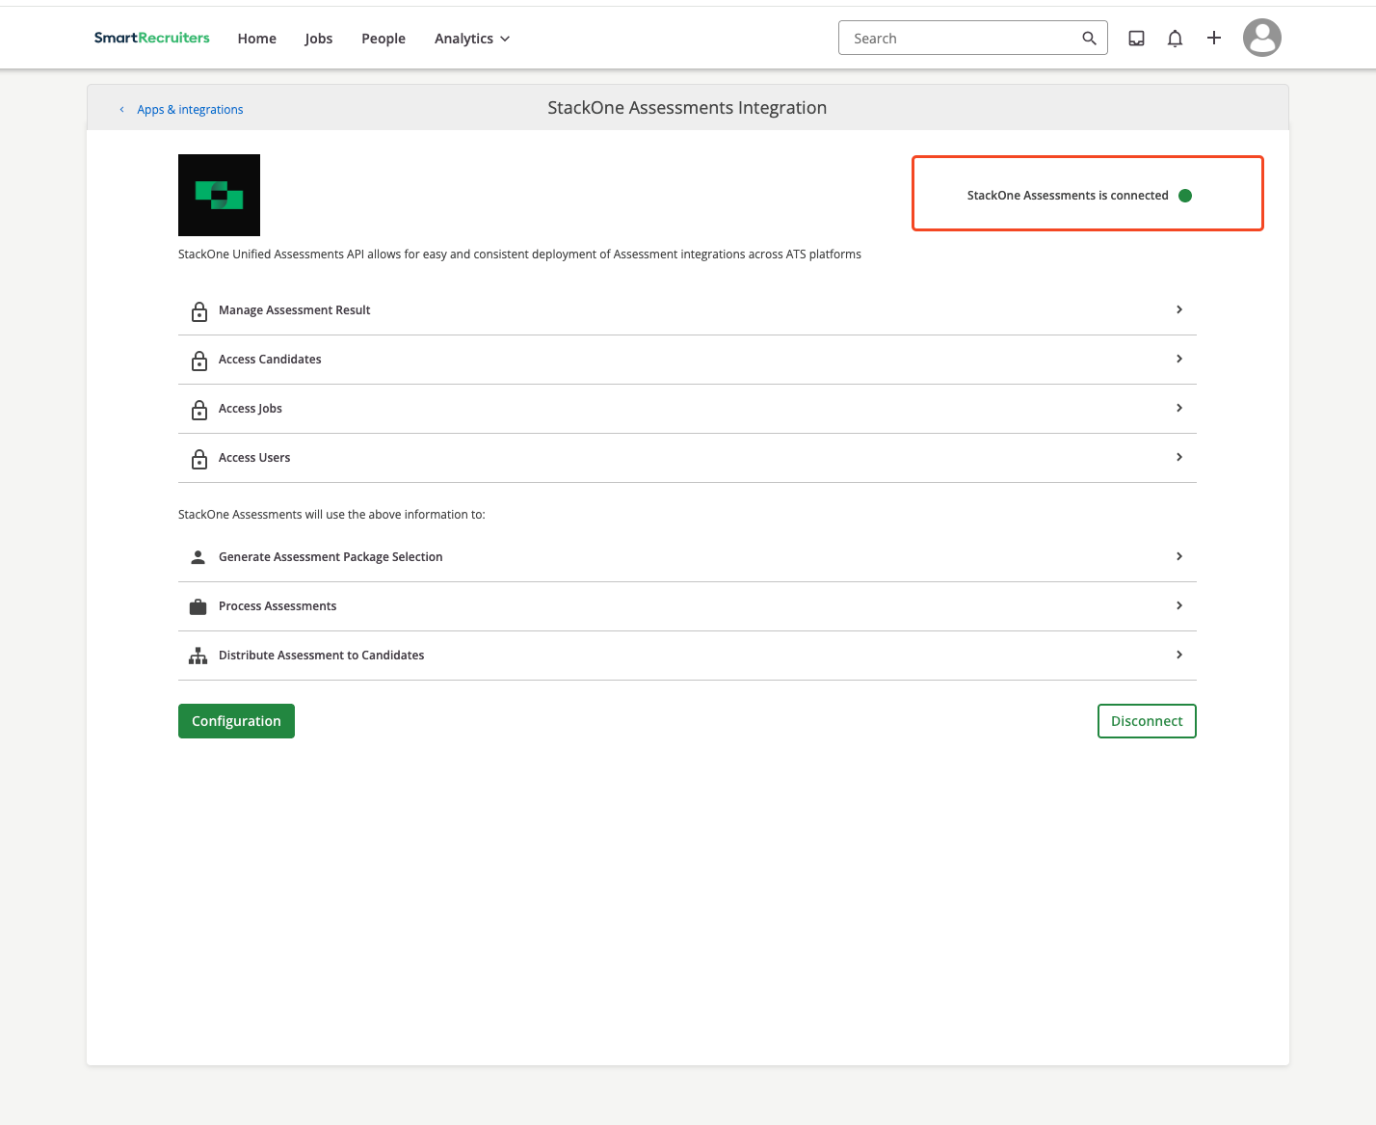
Task: Click the plus icon to create new item
Action: pos(1213,38)
